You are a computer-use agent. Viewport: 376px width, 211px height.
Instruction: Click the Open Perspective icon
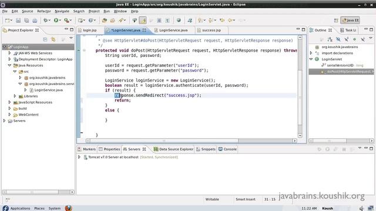(x=336, y=21)
